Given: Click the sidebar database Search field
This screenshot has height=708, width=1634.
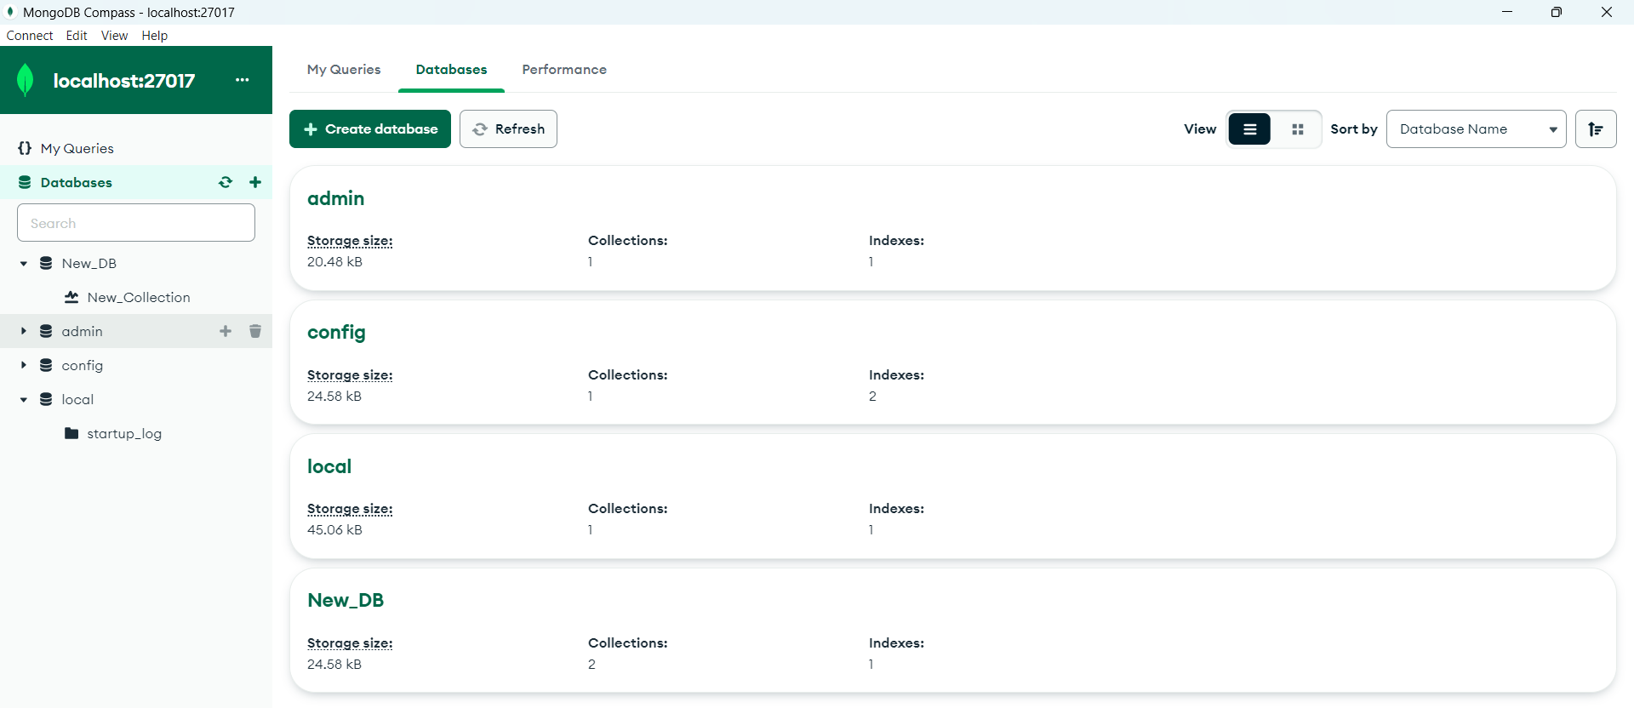Looking at the screenshot, I should (x=136, y=223).
